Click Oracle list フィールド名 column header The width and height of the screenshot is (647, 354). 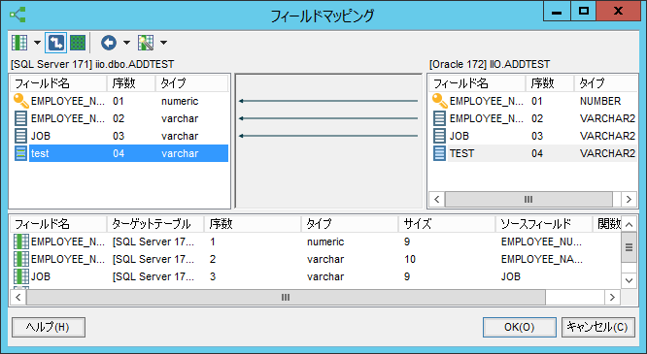tap(477, 83)
